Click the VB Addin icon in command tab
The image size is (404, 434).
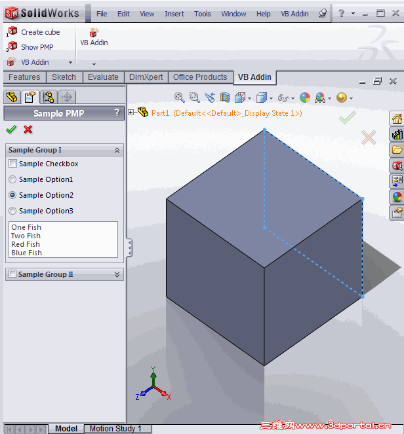point(94,33)
